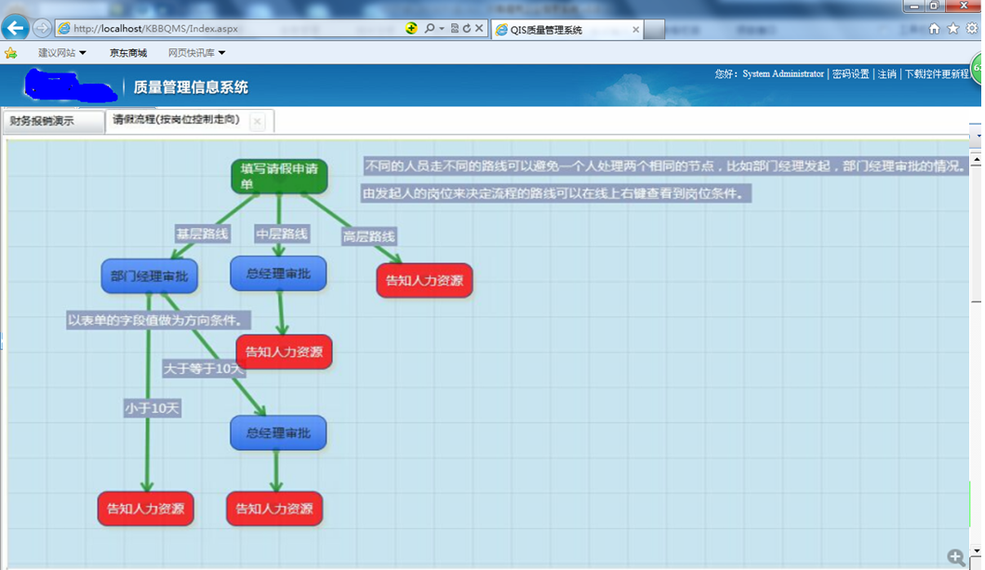Close the 请假流程 tab with its X
985x570 pixels.
tap(258, 122)
